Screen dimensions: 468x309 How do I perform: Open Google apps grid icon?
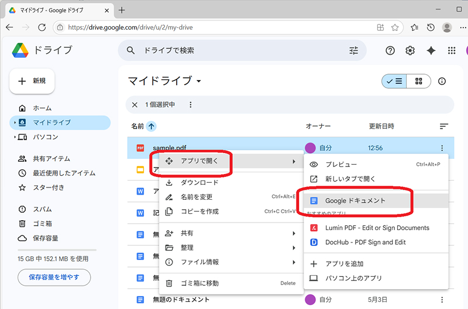point(452,51)
